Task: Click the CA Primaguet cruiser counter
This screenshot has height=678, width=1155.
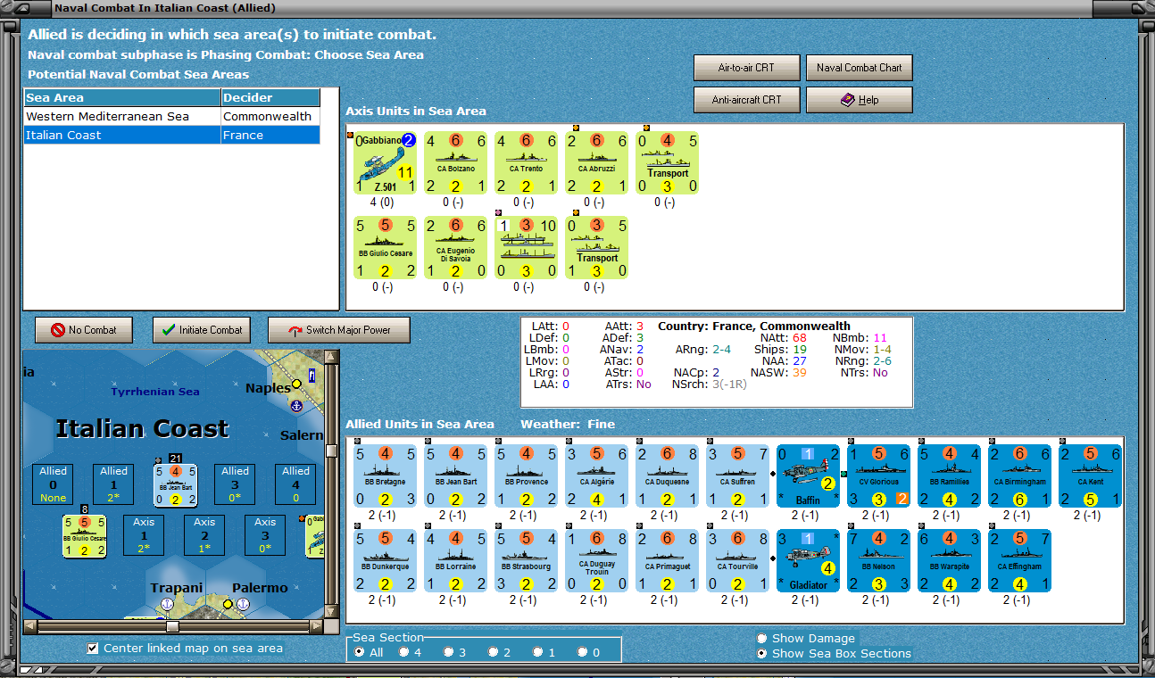Action: 668,561
